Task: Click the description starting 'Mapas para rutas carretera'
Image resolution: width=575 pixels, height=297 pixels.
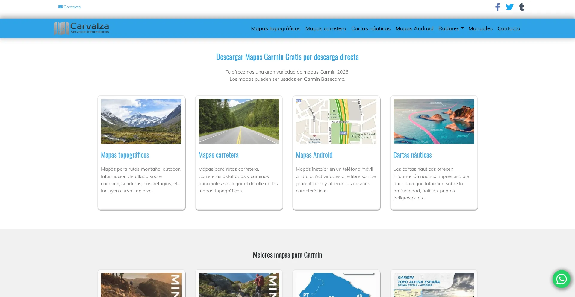Action: [238, 180]
